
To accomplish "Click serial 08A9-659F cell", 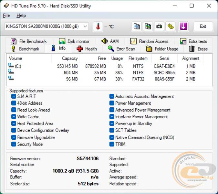I will tap(164, 79).
